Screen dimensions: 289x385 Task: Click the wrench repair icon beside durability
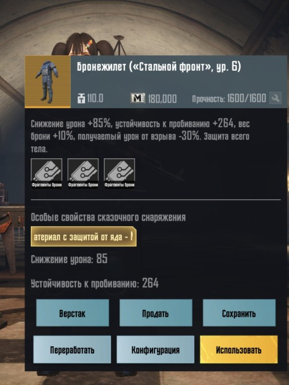275,98
